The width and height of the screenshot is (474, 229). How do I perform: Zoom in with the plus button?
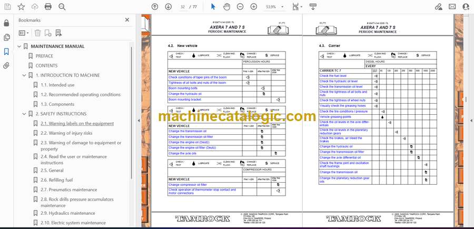pos(254,7)
